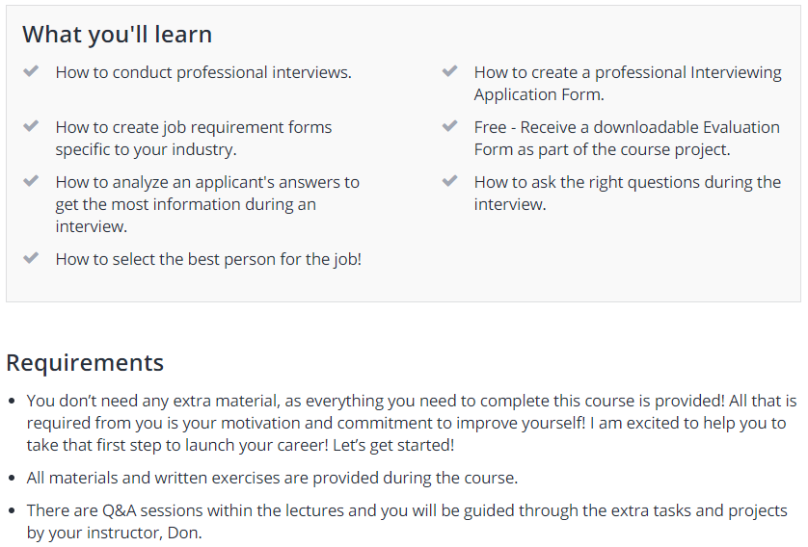Click 'All materials and written exercises' requirement
Image resolution: width=808 pixels, height=547 pixels.
(272, 478)
